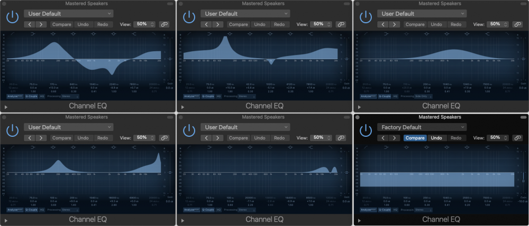The width and height of the screenshot is (529, 226).
Task: Go to next preset in top-right Channel EQ
Action: tap(395, 24)
